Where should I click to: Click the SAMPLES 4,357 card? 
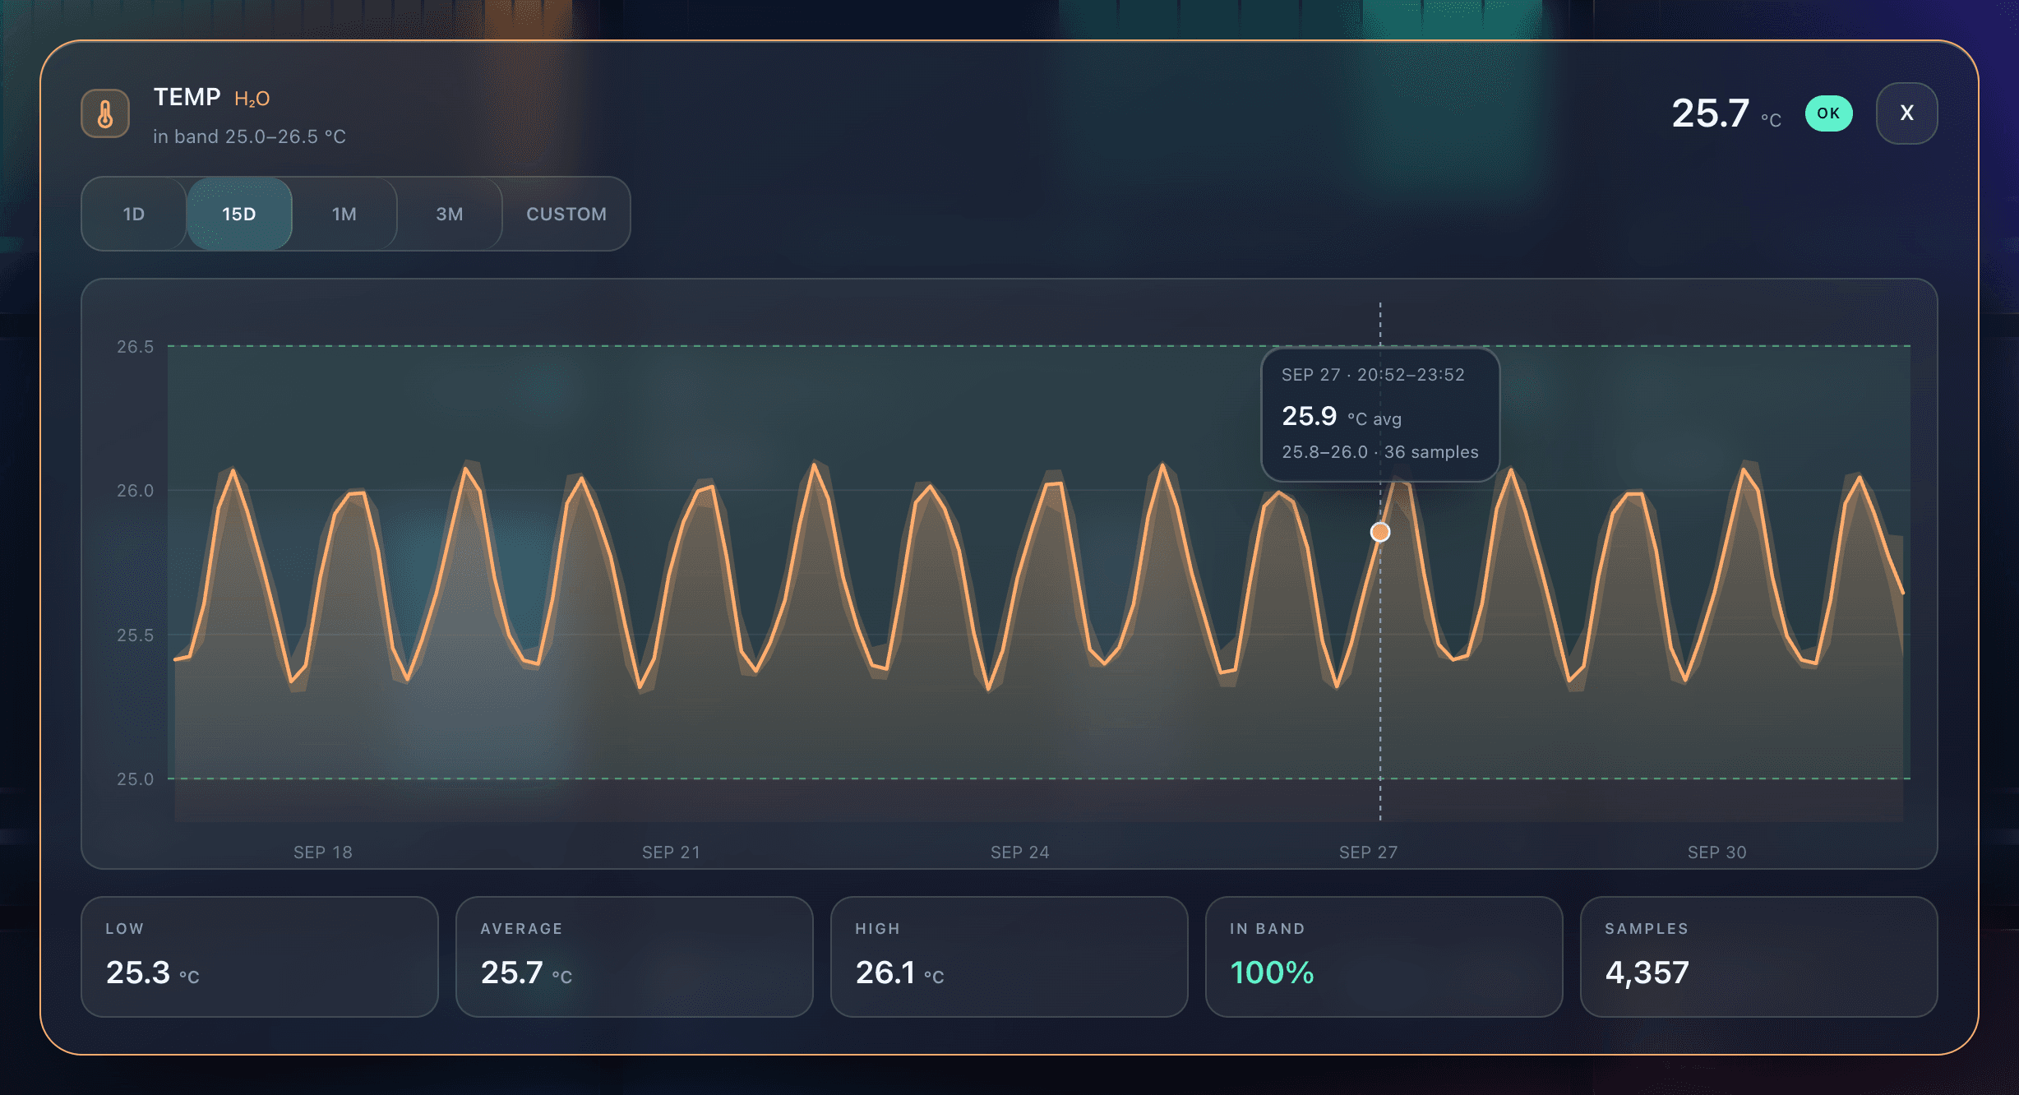pyautogui.click(x=1759, y=956)
